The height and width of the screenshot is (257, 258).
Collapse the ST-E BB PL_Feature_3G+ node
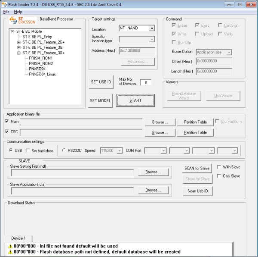coord(19,53)
